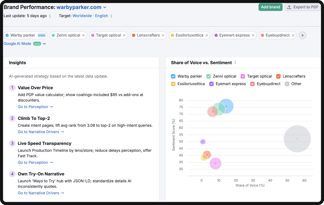Open the Share of Voice vs. Sentiment info tooltip
324x205 pixels.
[x=235, y=63]
